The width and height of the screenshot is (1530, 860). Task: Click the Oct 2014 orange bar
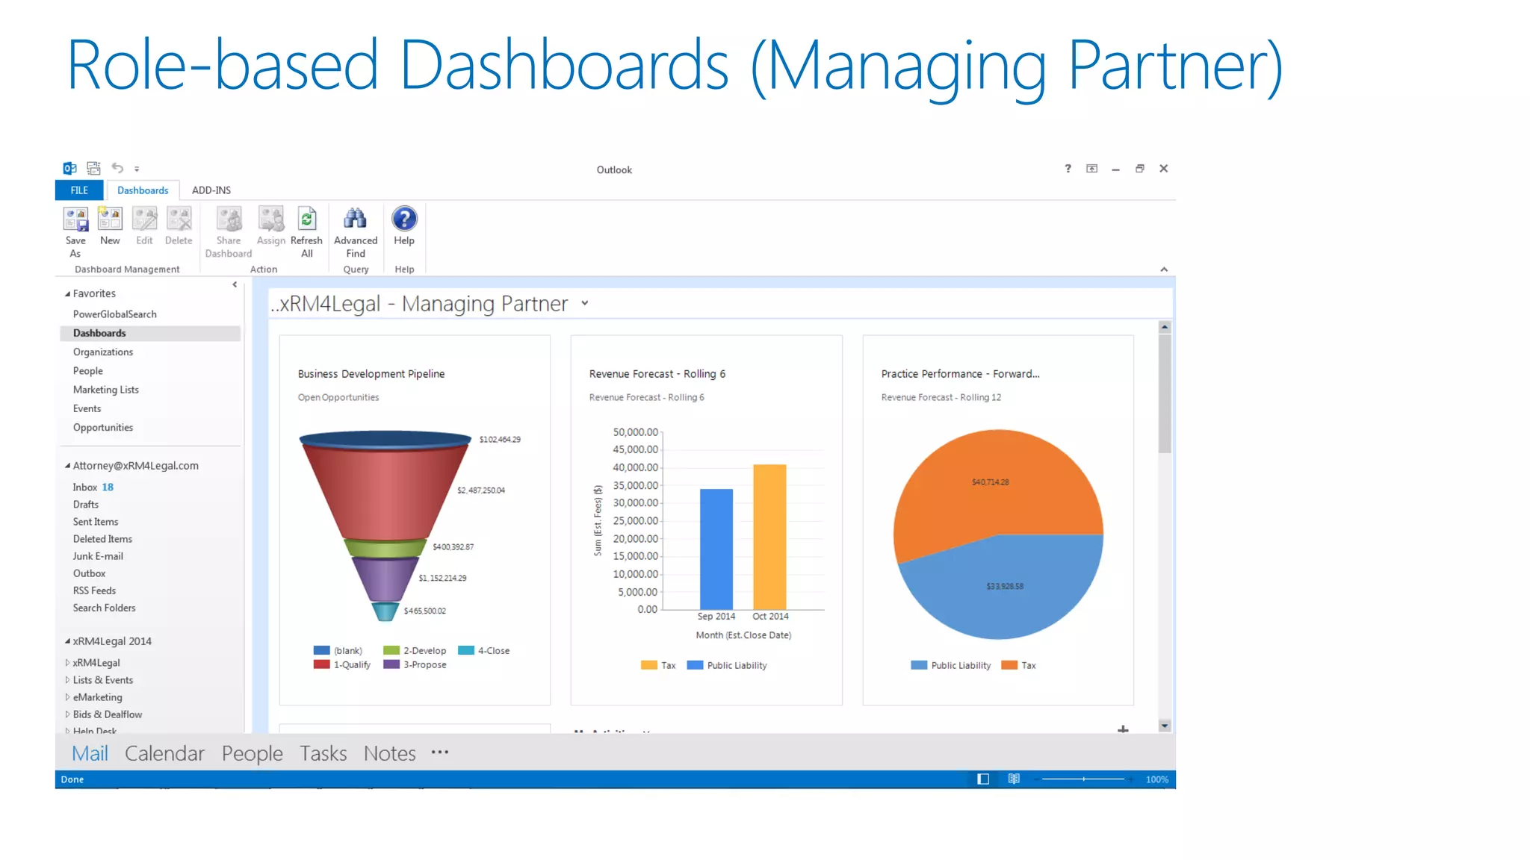(x=769, y=537)
